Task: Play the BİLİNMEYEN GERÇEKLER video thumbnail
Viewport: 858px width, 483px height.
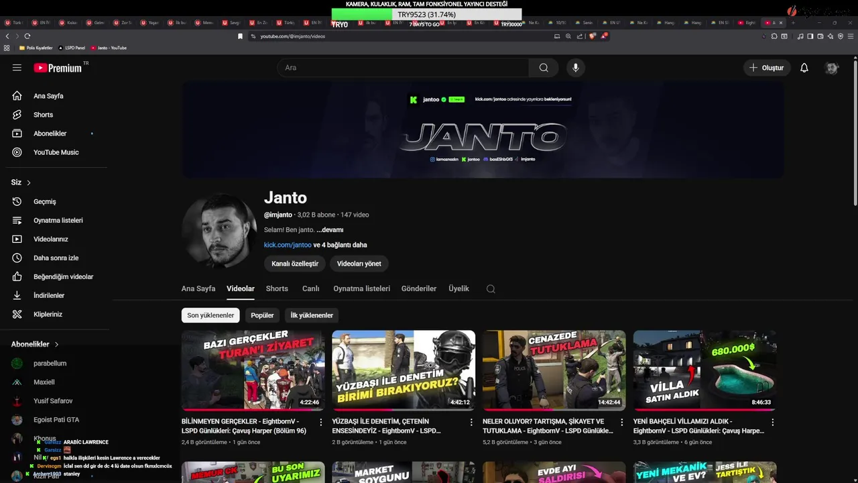Action: pos(253,370)
